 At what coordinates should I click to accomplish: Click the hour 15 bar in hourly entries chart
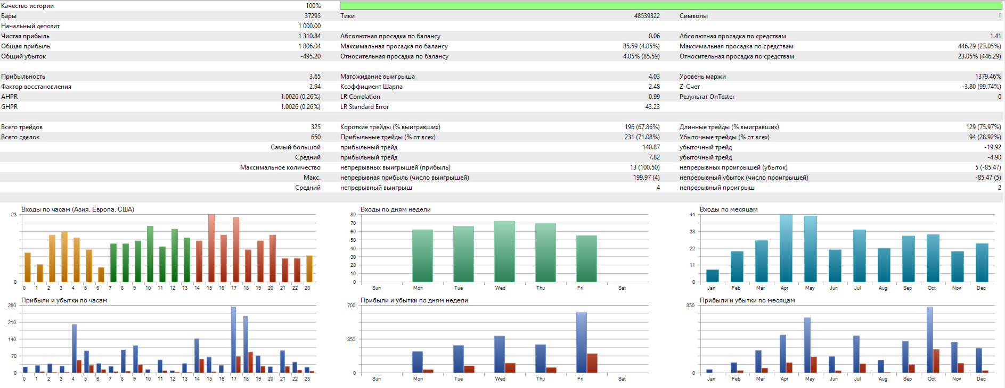pos(211,248)
